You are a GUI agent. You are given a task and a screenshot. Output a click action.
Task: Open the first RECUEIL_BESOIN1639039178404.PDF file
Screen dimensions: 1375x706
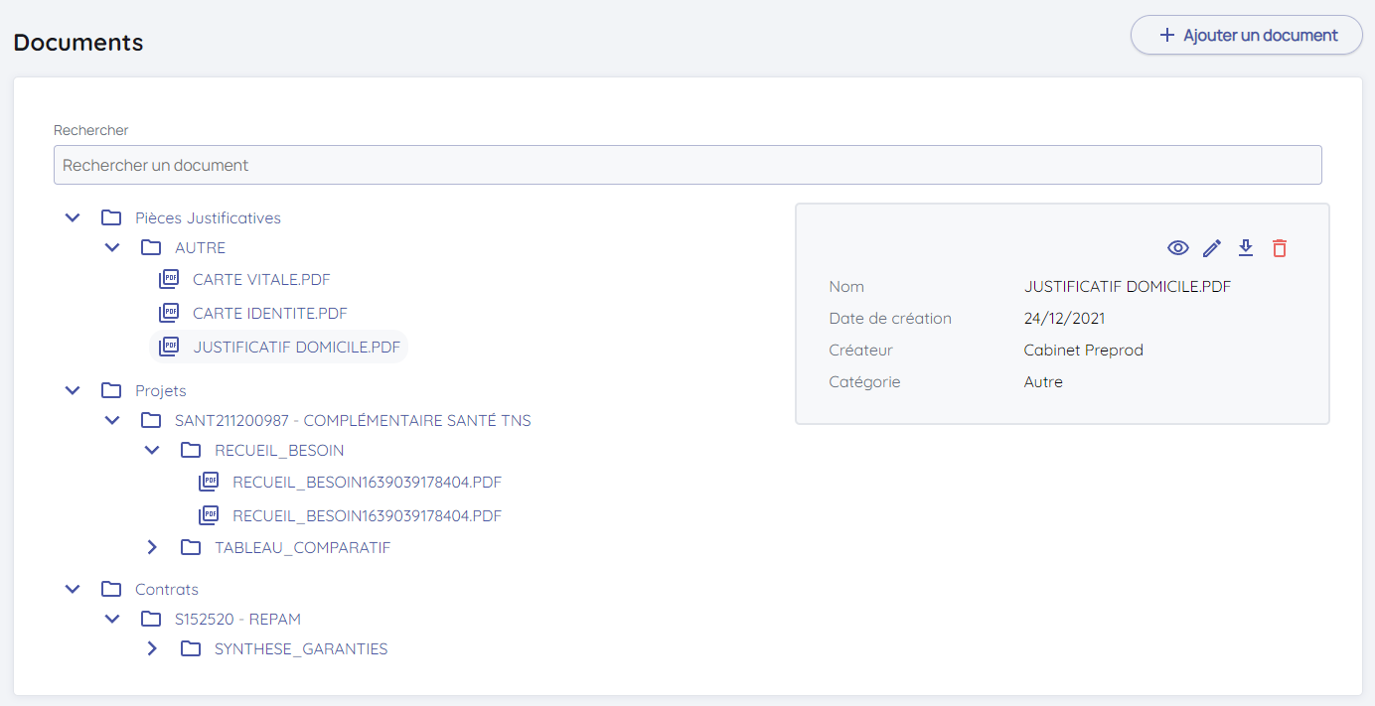pos(367,483)
